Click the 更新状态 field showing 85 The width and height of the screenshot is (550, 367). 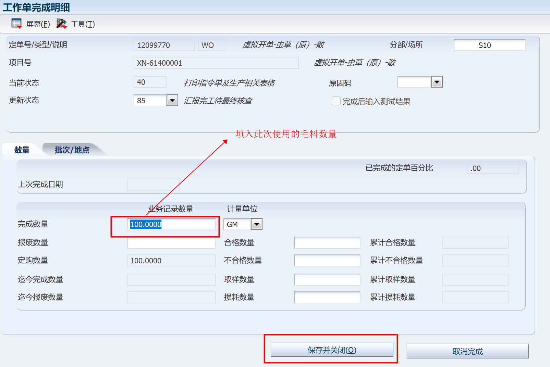coord(150,101)
